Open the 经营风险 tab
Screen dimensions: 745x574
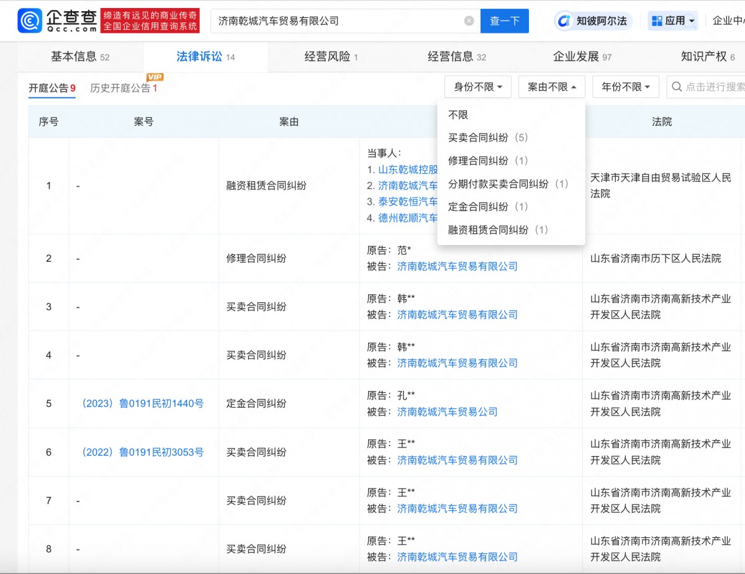pyautogui.click(x=331, y=57)
